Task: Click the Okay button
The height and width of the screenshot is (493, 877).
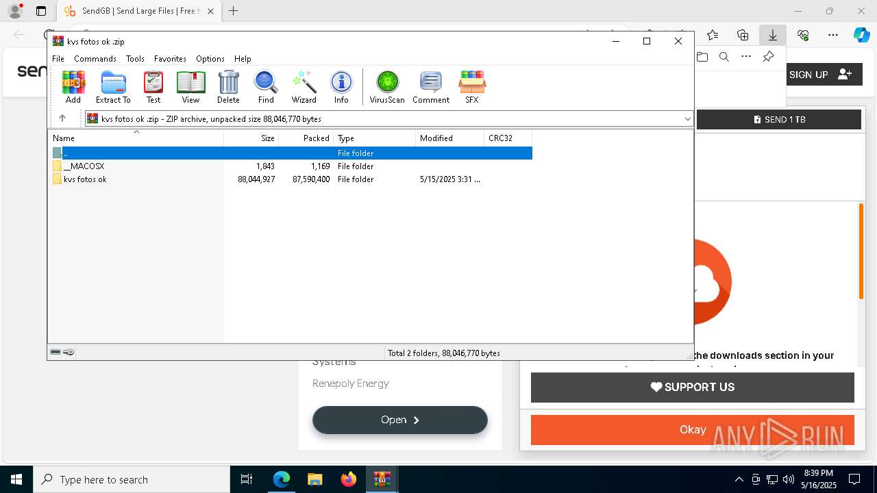Action: [693, 430]
